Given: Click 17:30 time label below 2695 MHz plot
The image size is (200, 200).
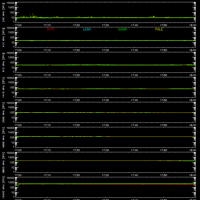Looking at the screenshot, I should tap(105, 125).
